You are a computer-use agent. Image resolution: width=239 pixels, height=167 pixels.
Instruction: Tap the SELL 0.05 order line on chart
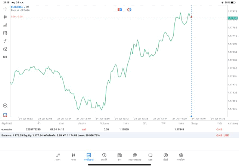[x=17, y=16]
